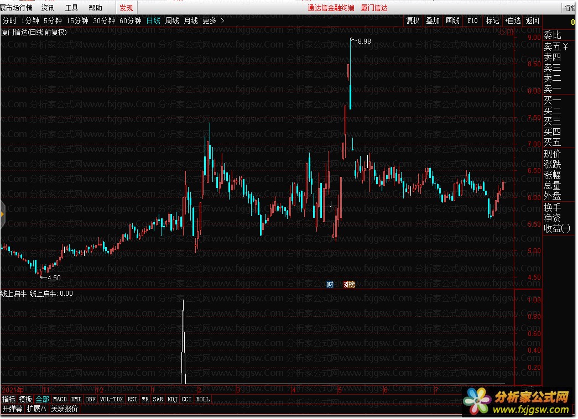Click the 关联报价 button
Viewport: 578px width, 419px height.
point(65,408)
